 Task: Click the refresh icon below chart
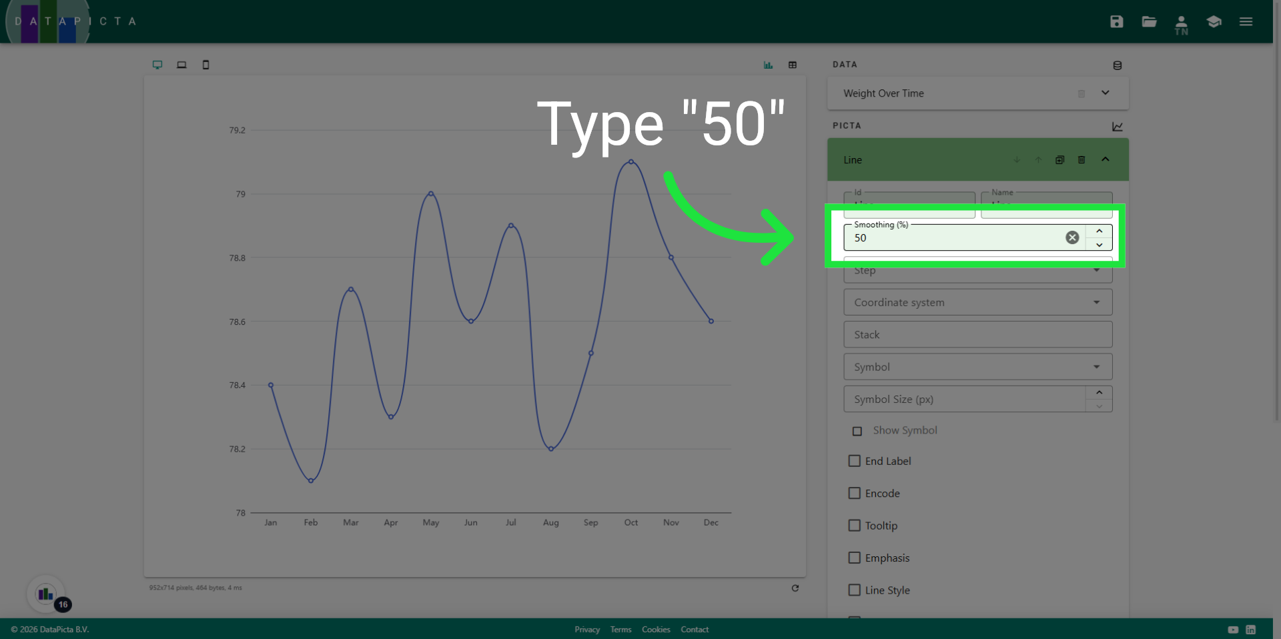click(x=795, y=588)
